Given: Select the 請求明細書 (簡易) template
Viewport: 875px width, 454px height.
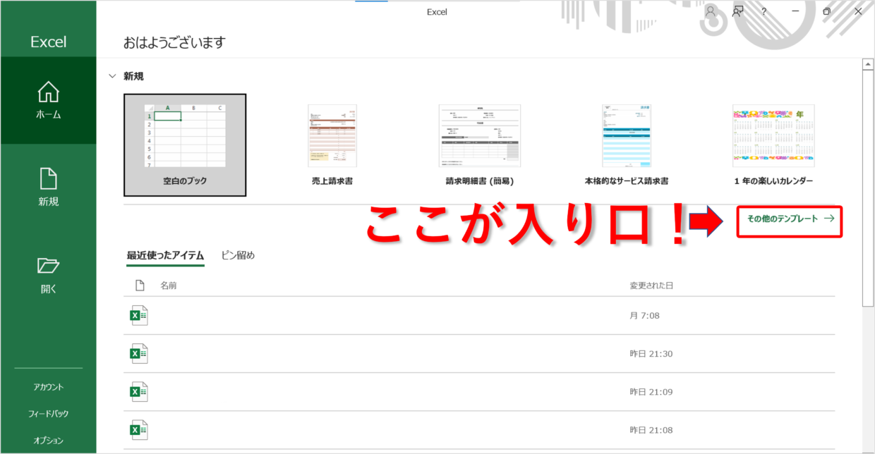Looking at the screenshot, I should click(x=480, y=145).
